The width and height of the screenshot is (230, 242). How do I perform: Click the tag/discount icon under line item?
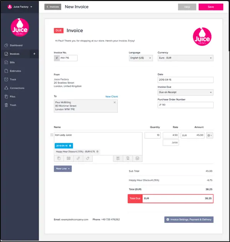(87, 159)
